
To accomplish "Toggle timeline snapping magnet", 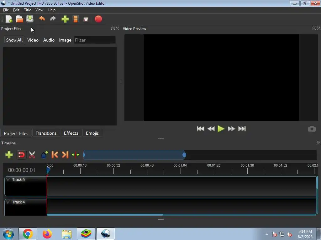I will click(21, 155).
